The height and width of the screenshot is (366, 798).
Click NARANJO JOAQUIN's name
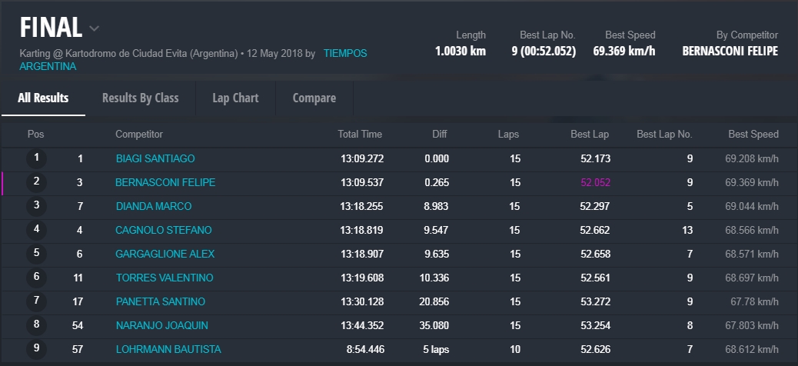(161, 326)
